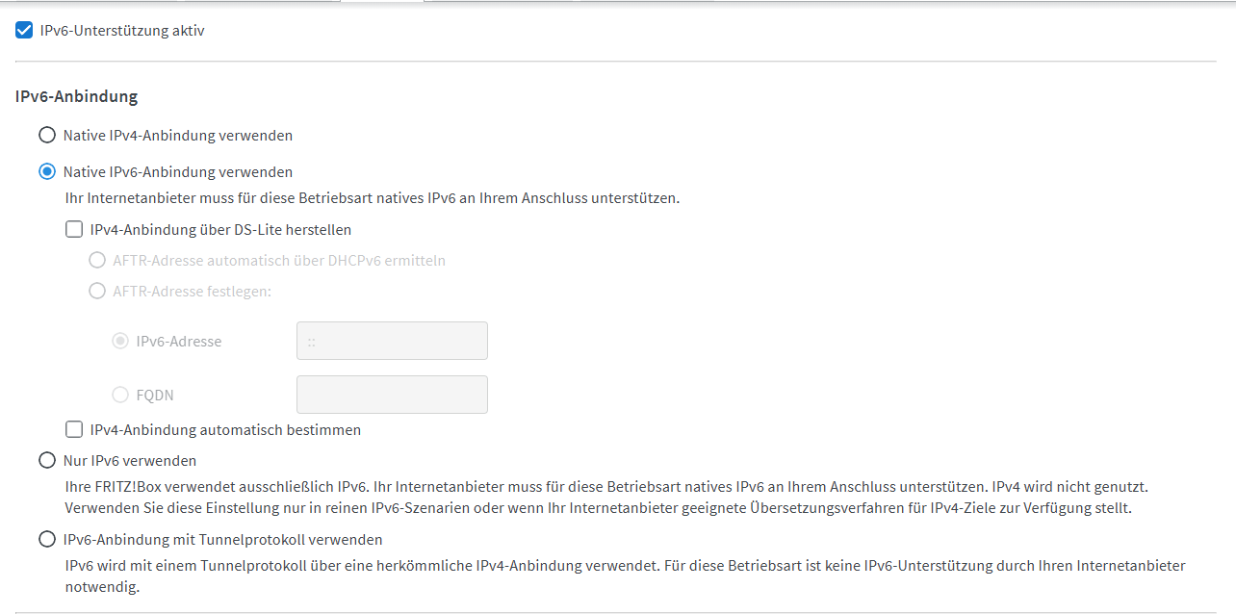Click the empty FQDN text field
The image size is (1236, 614).
point(393,395)
